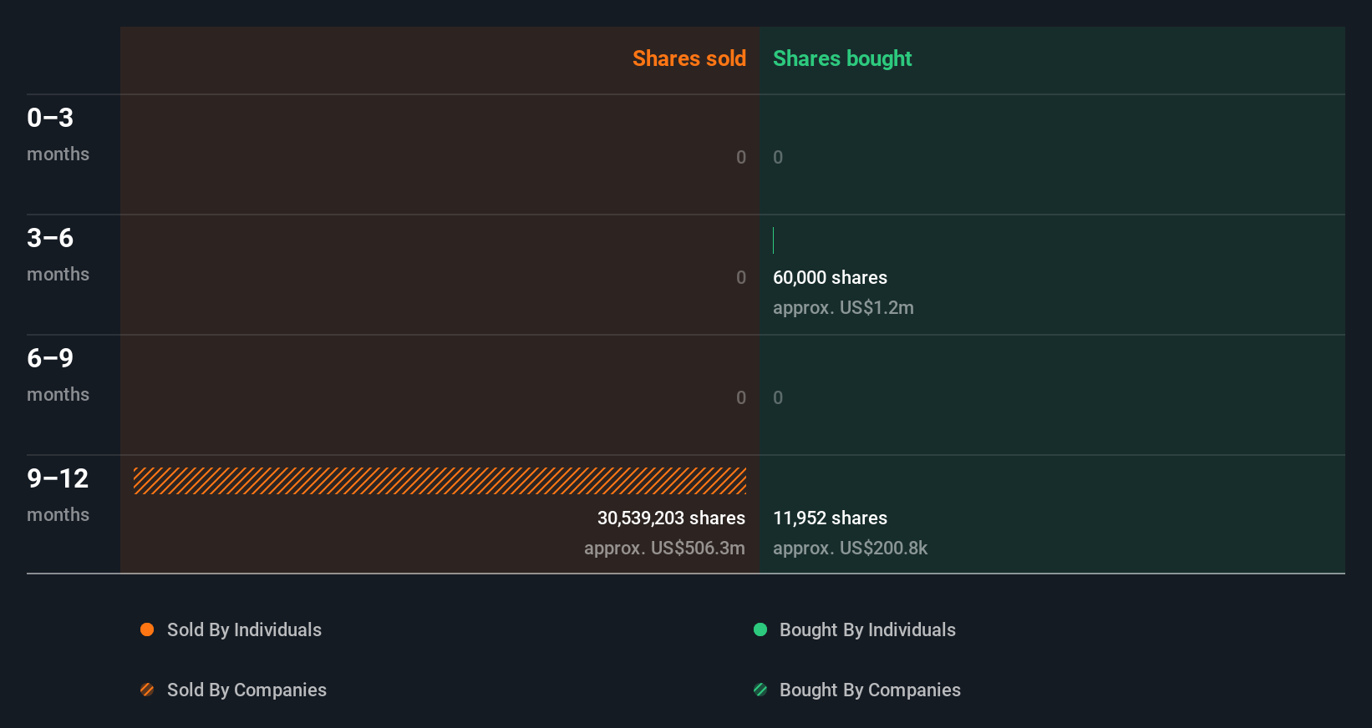
Task: Click the orange striped 9–12 months sold bar
Action: point(440,481)
